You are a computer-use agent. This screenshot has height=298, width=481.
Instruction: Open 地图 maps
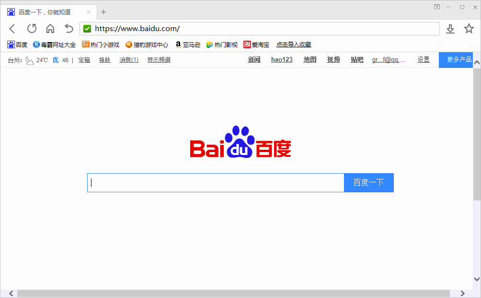click(310, 60)
